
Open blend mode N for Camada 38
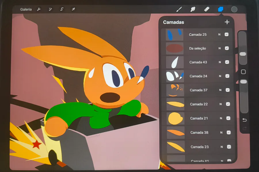coord(221,132)
